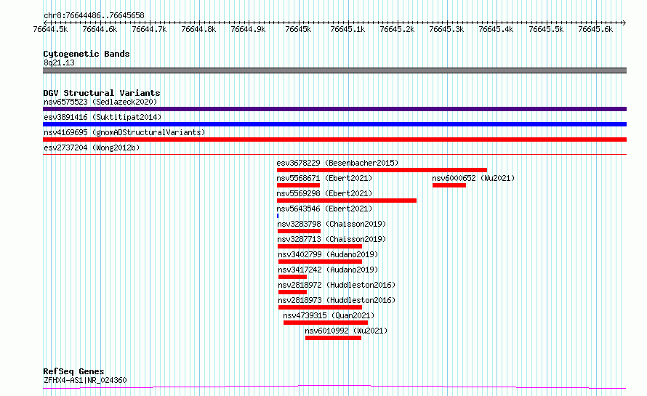Click the tiny blue mark under nsv5643546
This screenshot has height=396, width=647.
278,216
